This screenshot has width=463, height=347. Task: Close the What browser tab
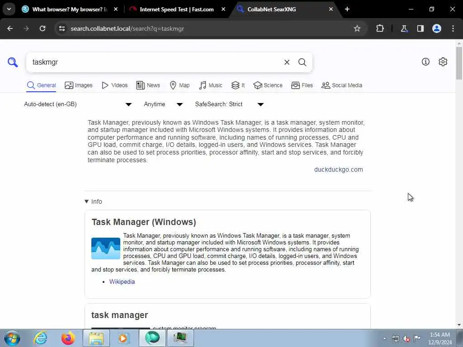[x=116, y=9]
